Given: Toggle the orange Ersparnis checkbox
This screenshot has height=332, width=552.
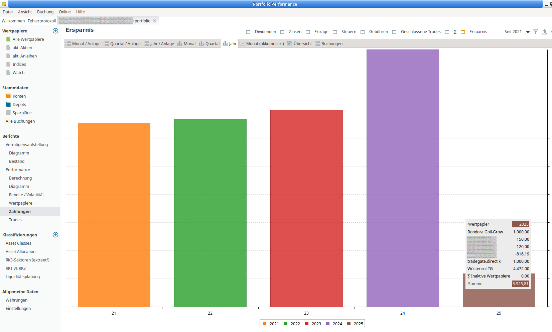Looking at the screenshot, I should point(463,32).
